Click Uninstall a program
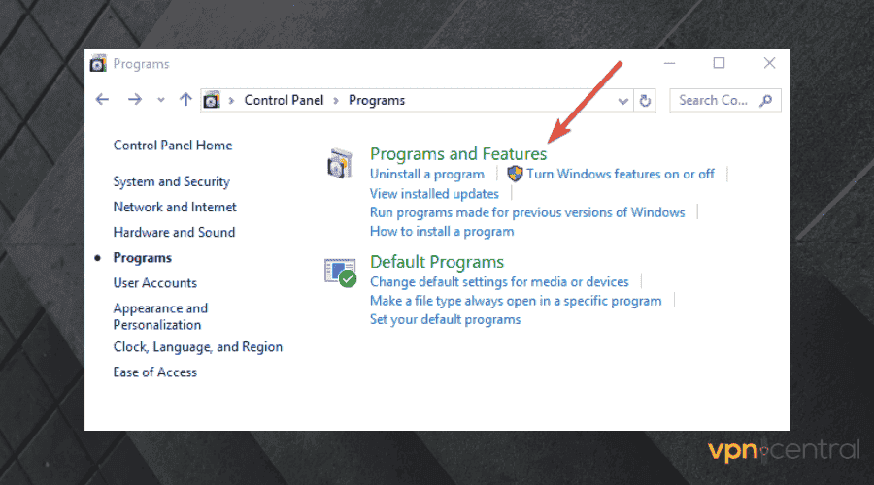Screen dimensions: 874x485 tap(427, 175)
